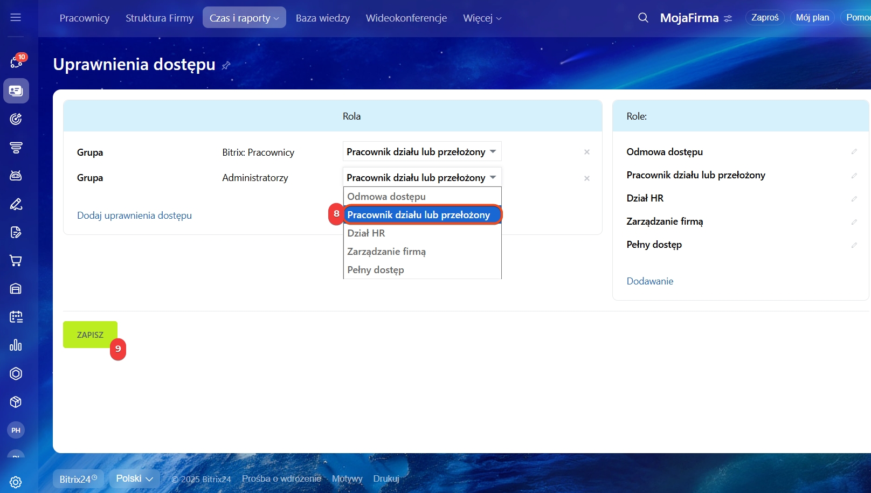
Task: Open the notifications icon with badge 10
Action: click(x=16, y=62)
